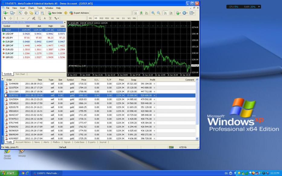This screenshot has width=282, height=176.
Task: Open the Indicators list dropdown
Action: (178, 13)
